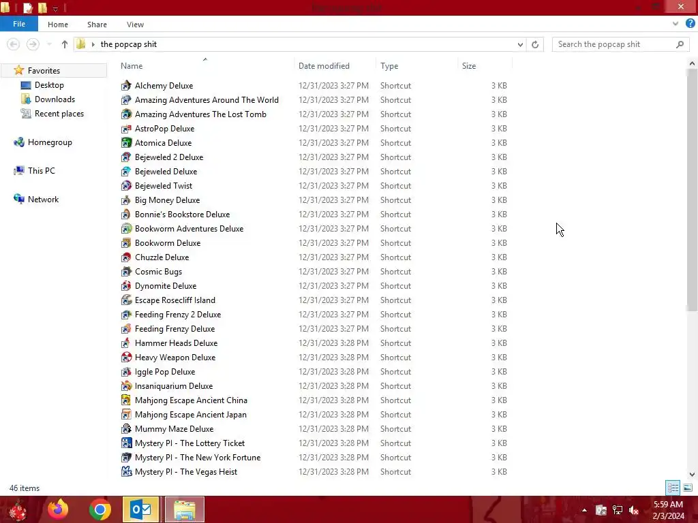Image resolution: width=698 pixels, height=523 pixels.
Task: Select the Heavy Weapon Deluxe icon
Action: pos(126,357)
